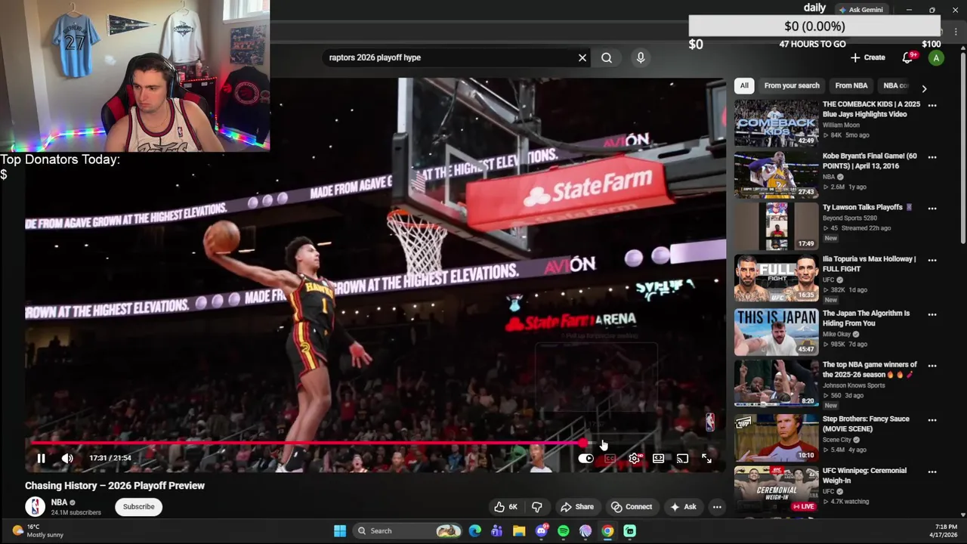This screenshot has height=544, width=967.
Task: Open 'Step Brothers: Fancy Sauce' thumbnail
Action: tap(776, 437)
